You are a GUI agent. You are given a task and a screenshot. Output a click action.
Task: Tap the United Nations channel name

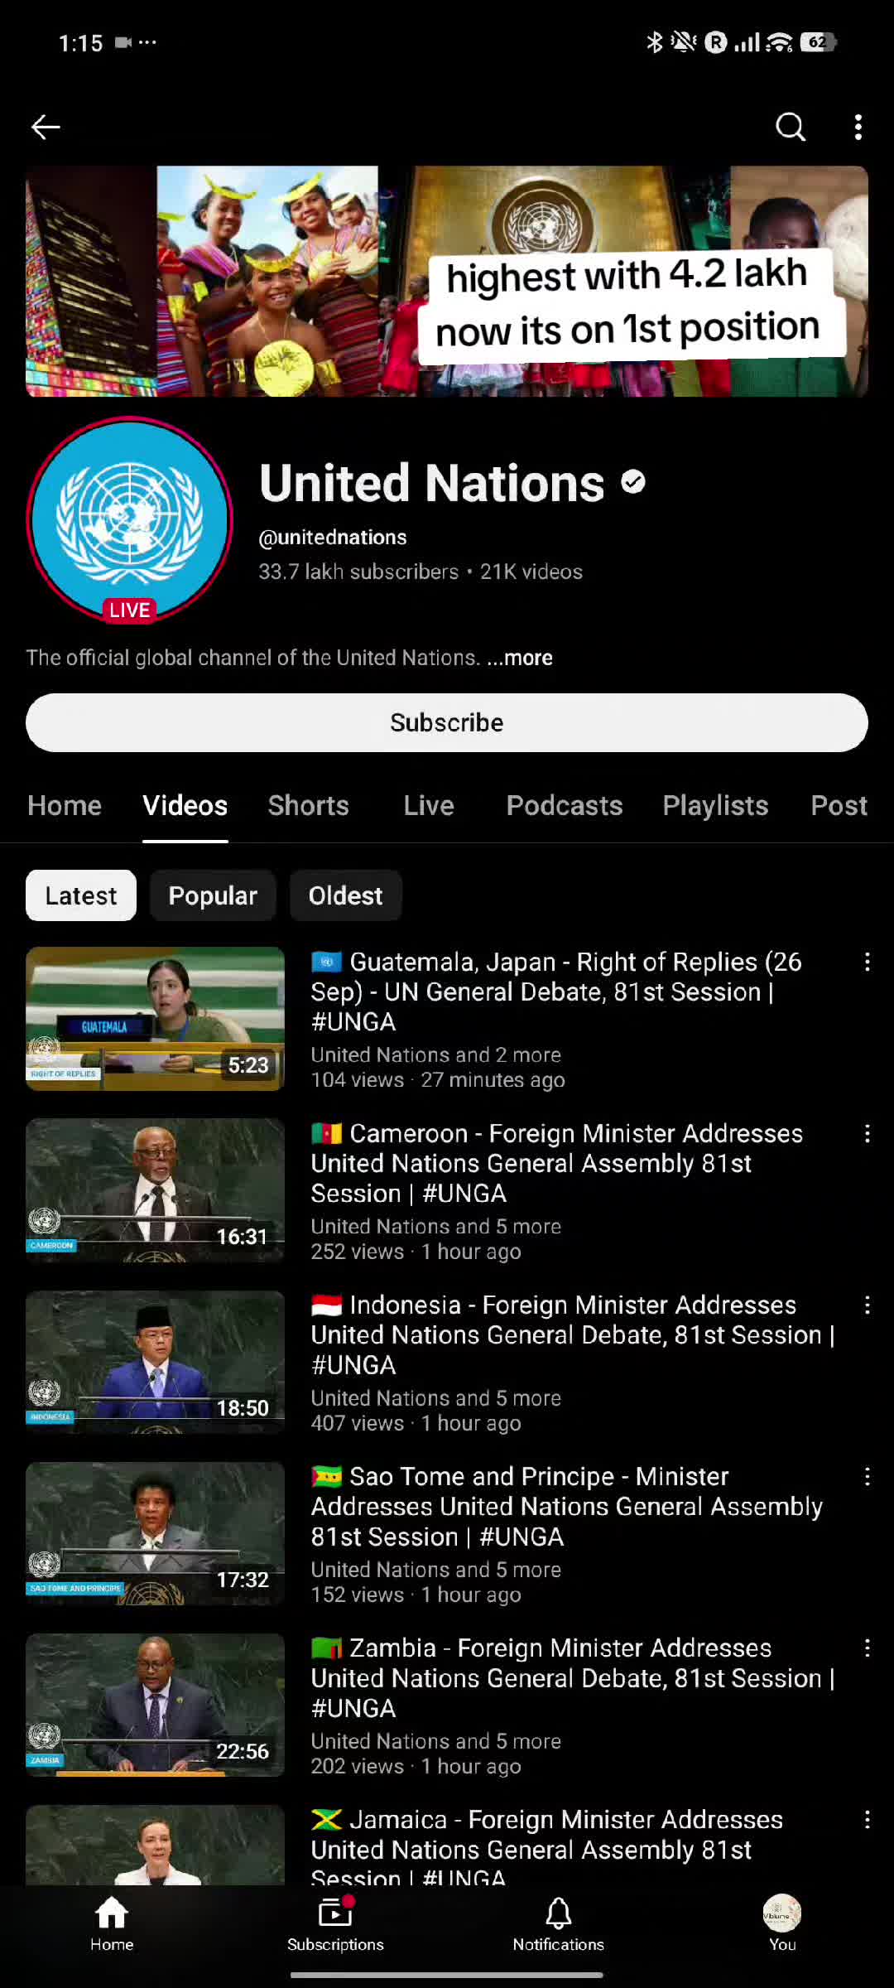tap(432, 483)
